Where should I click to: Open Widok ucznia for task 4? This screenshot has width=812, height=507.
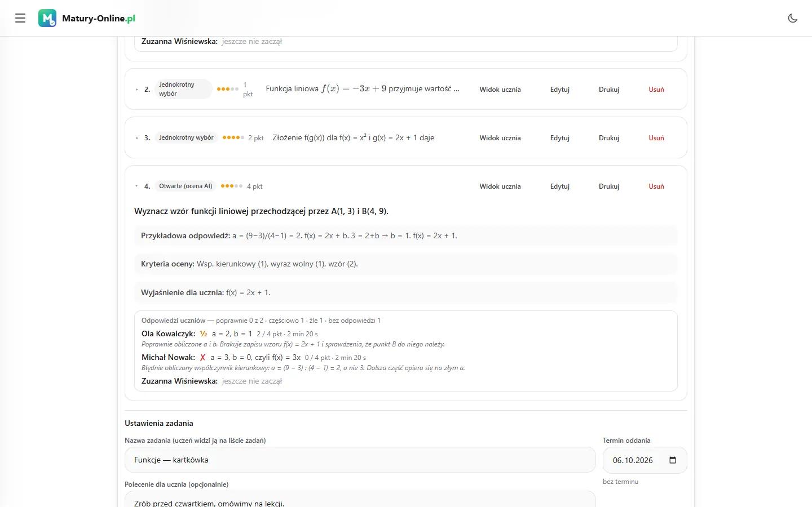(500, 186)
